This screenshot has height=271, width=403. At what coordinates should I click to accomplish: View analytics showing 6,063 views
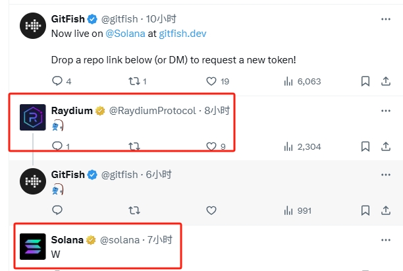click(302, 82)
